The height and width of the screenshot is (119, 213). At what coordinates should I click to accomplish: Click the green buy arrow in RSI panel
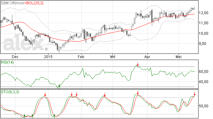tap(59, 87)
